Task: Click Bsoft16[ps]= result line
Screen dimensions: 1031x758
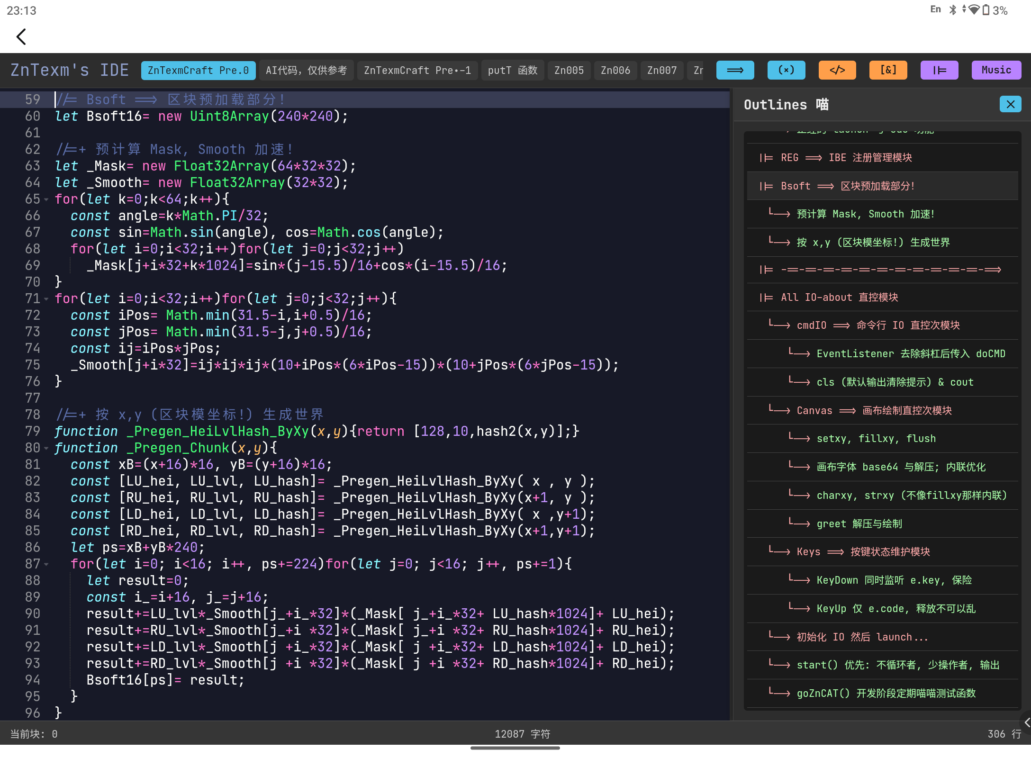Action: (165, 680)
